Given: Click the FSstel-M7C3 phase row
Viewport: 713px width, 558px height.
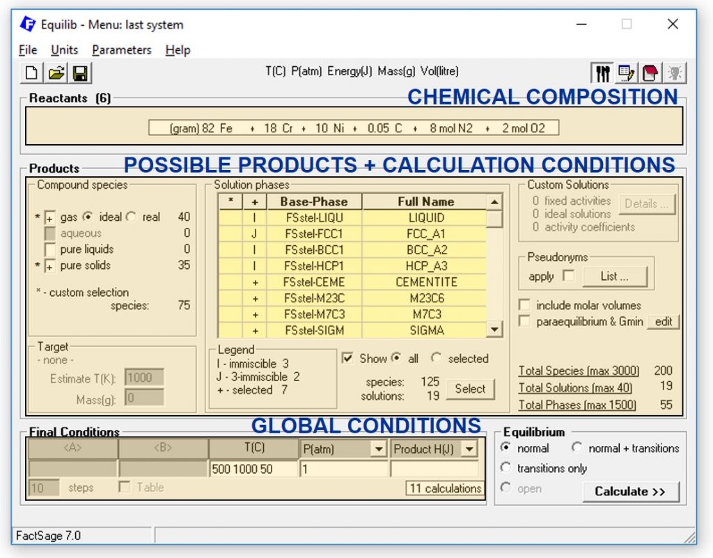Looking at the screenshot, I should [x=352, y=314].
